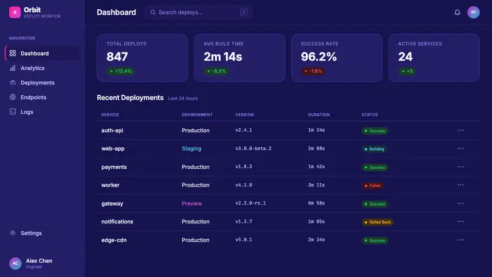Select auth-api service name
The width and height of the screenshot is (492, 277).
[112, 130]
